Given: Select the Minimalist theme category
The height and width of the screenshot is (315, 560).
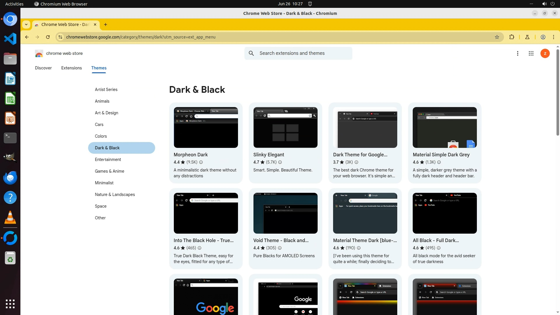Looking at the screenshot, I should coord(104,183).
